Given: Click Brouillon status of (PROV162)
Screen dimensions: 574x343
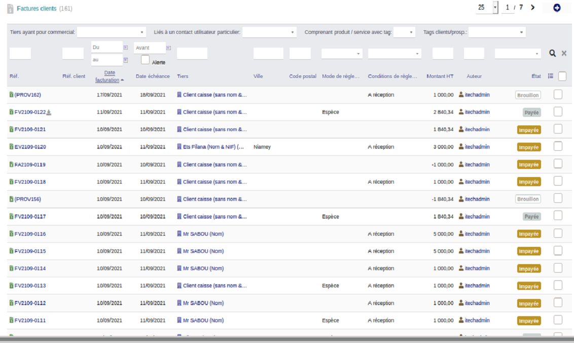Looking at the screenshot, I should click(x=528, y=95).
